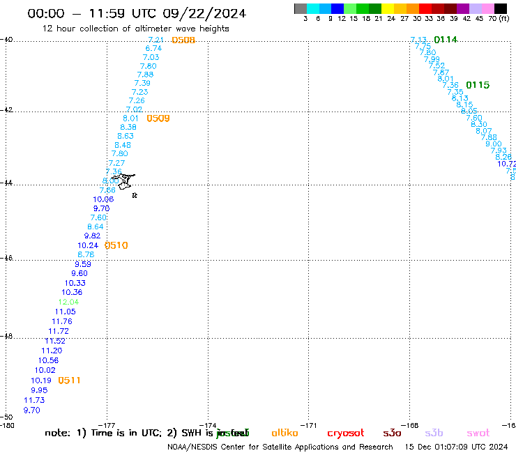Click the black swatch at the scale's end

coord(500,8)
